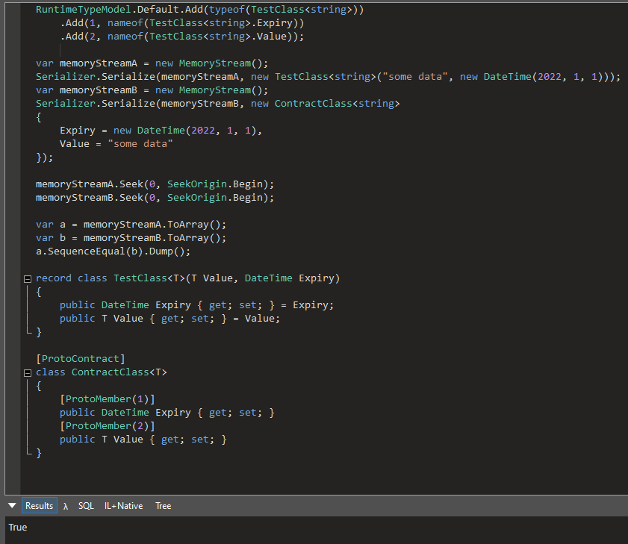The width and height of the screenshot is (628, 544).
Task: Click the 'True' result output
Action: click(18, 527)
